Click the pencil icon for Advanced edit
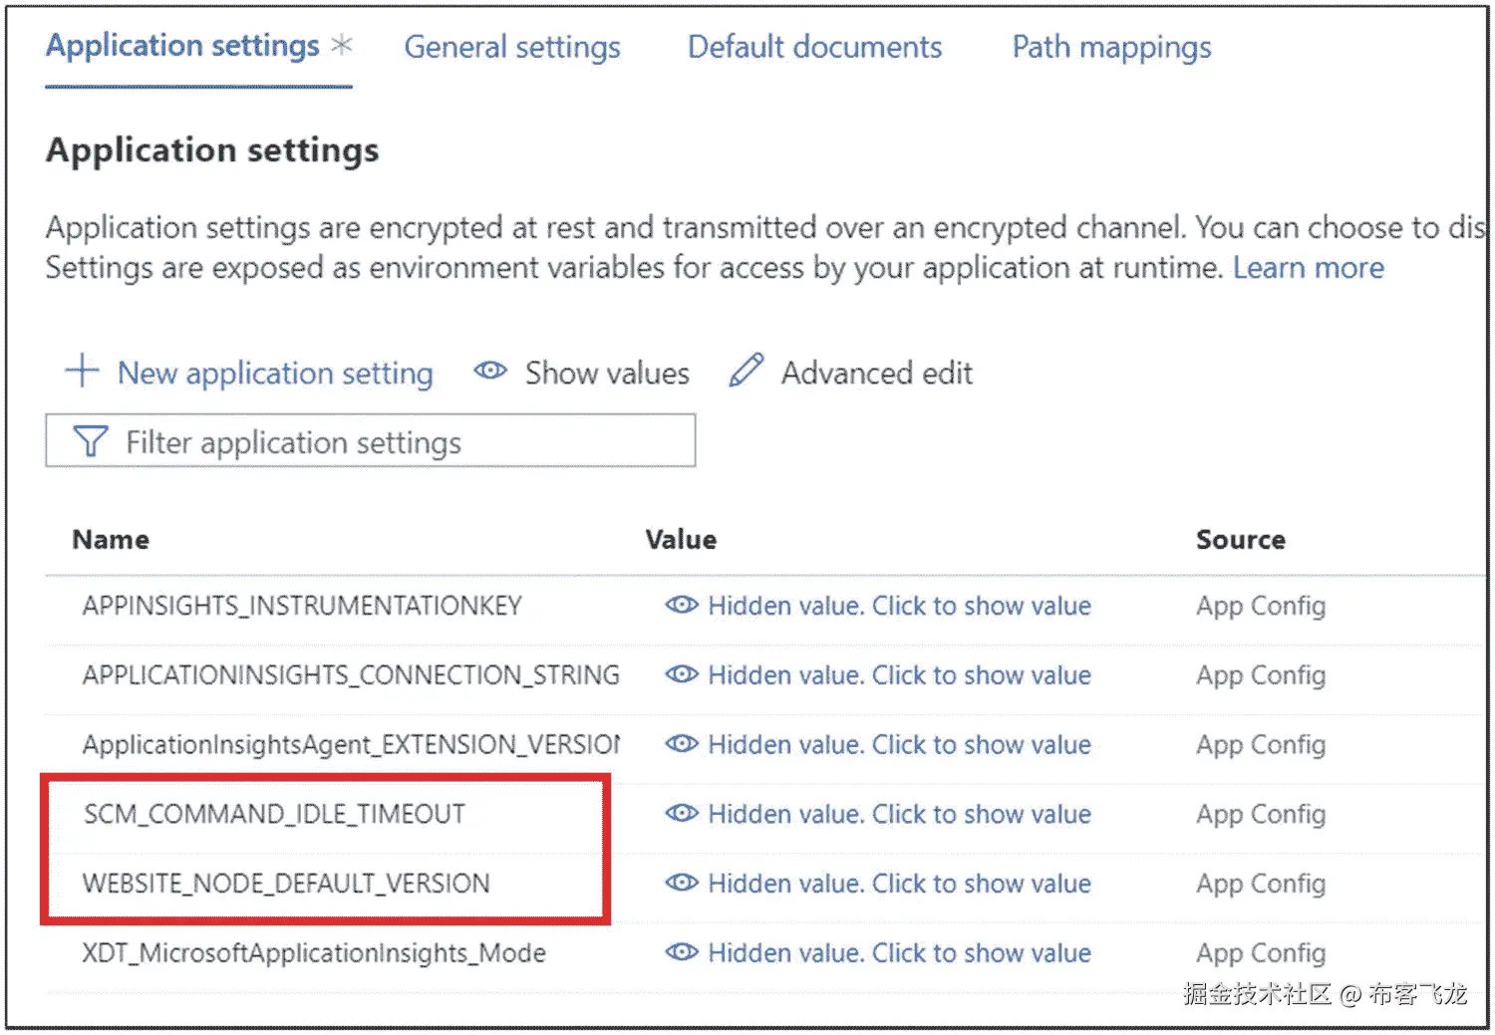This screenshot has height=1035, width=1495. [746, 371]
